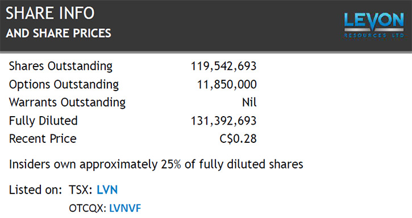Open the LVN TSX ticker link
This screenshot has height=218, width=412.
click(107, 190)
